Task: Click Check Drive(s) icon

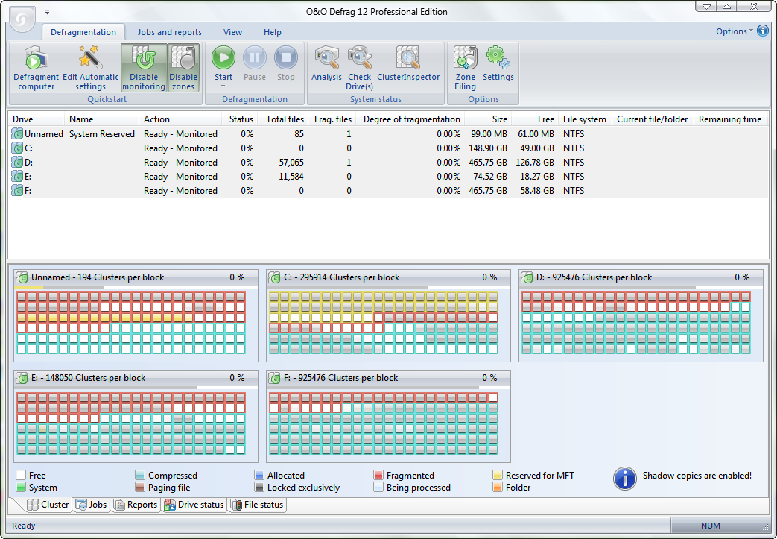Action: (360, 58)
